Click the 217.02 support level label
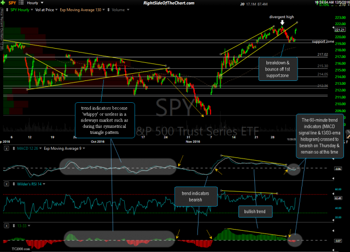 tap(323, 55)
